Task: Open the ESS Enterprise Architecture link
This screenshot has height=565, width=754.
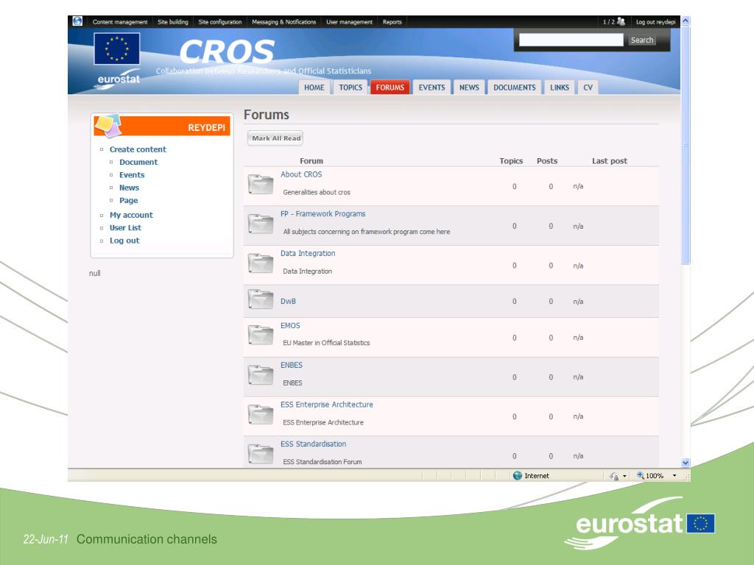Action: [x=326, y=405]
